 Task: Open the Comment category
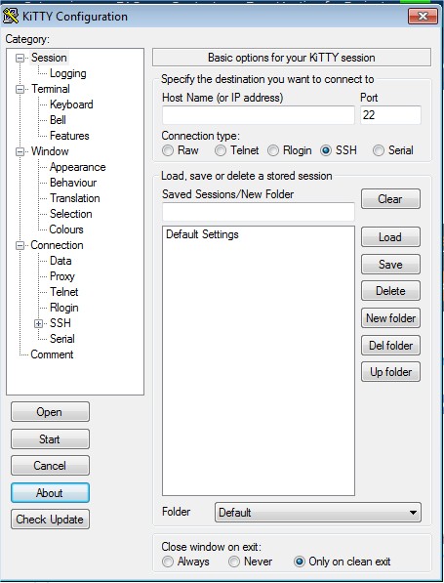coord(52,354)
